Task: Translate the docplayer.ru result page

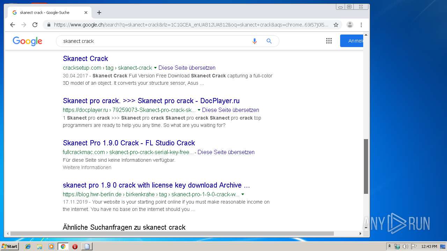Action: click(x=231, y=110)
